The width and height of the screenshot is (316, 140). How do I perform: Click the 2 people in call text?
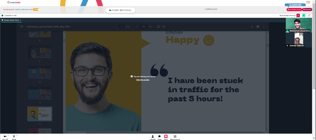click(10, 15)
